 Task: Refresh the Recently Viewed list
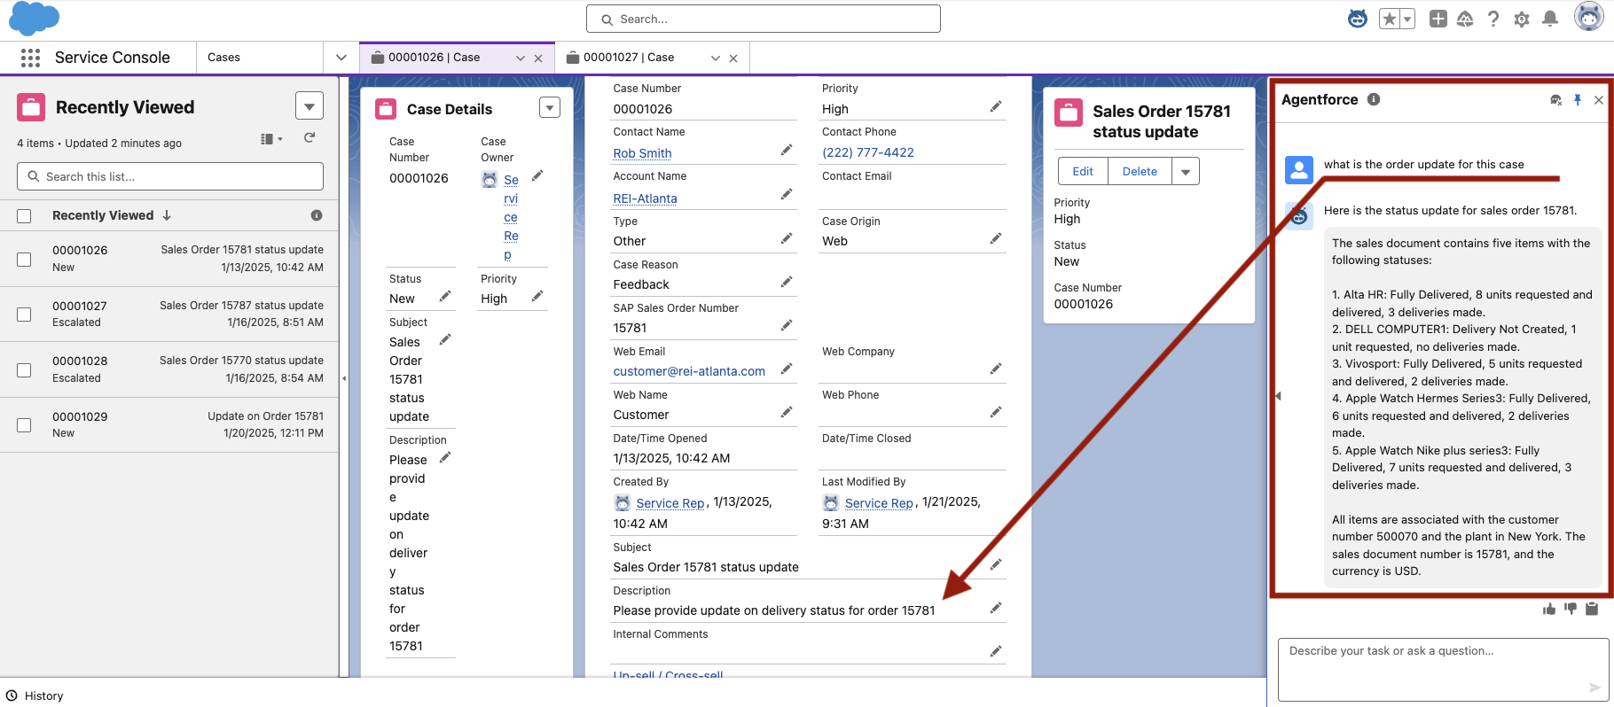coord(309,137)
